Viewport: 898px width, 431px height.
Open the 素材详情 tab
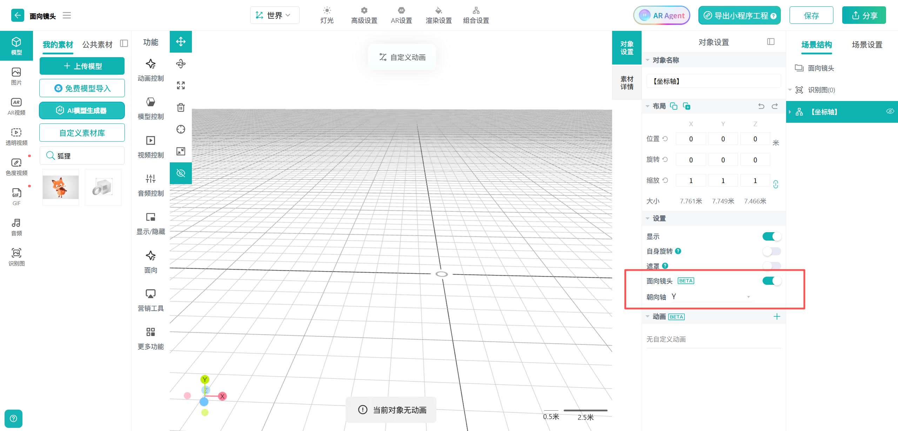627,83
